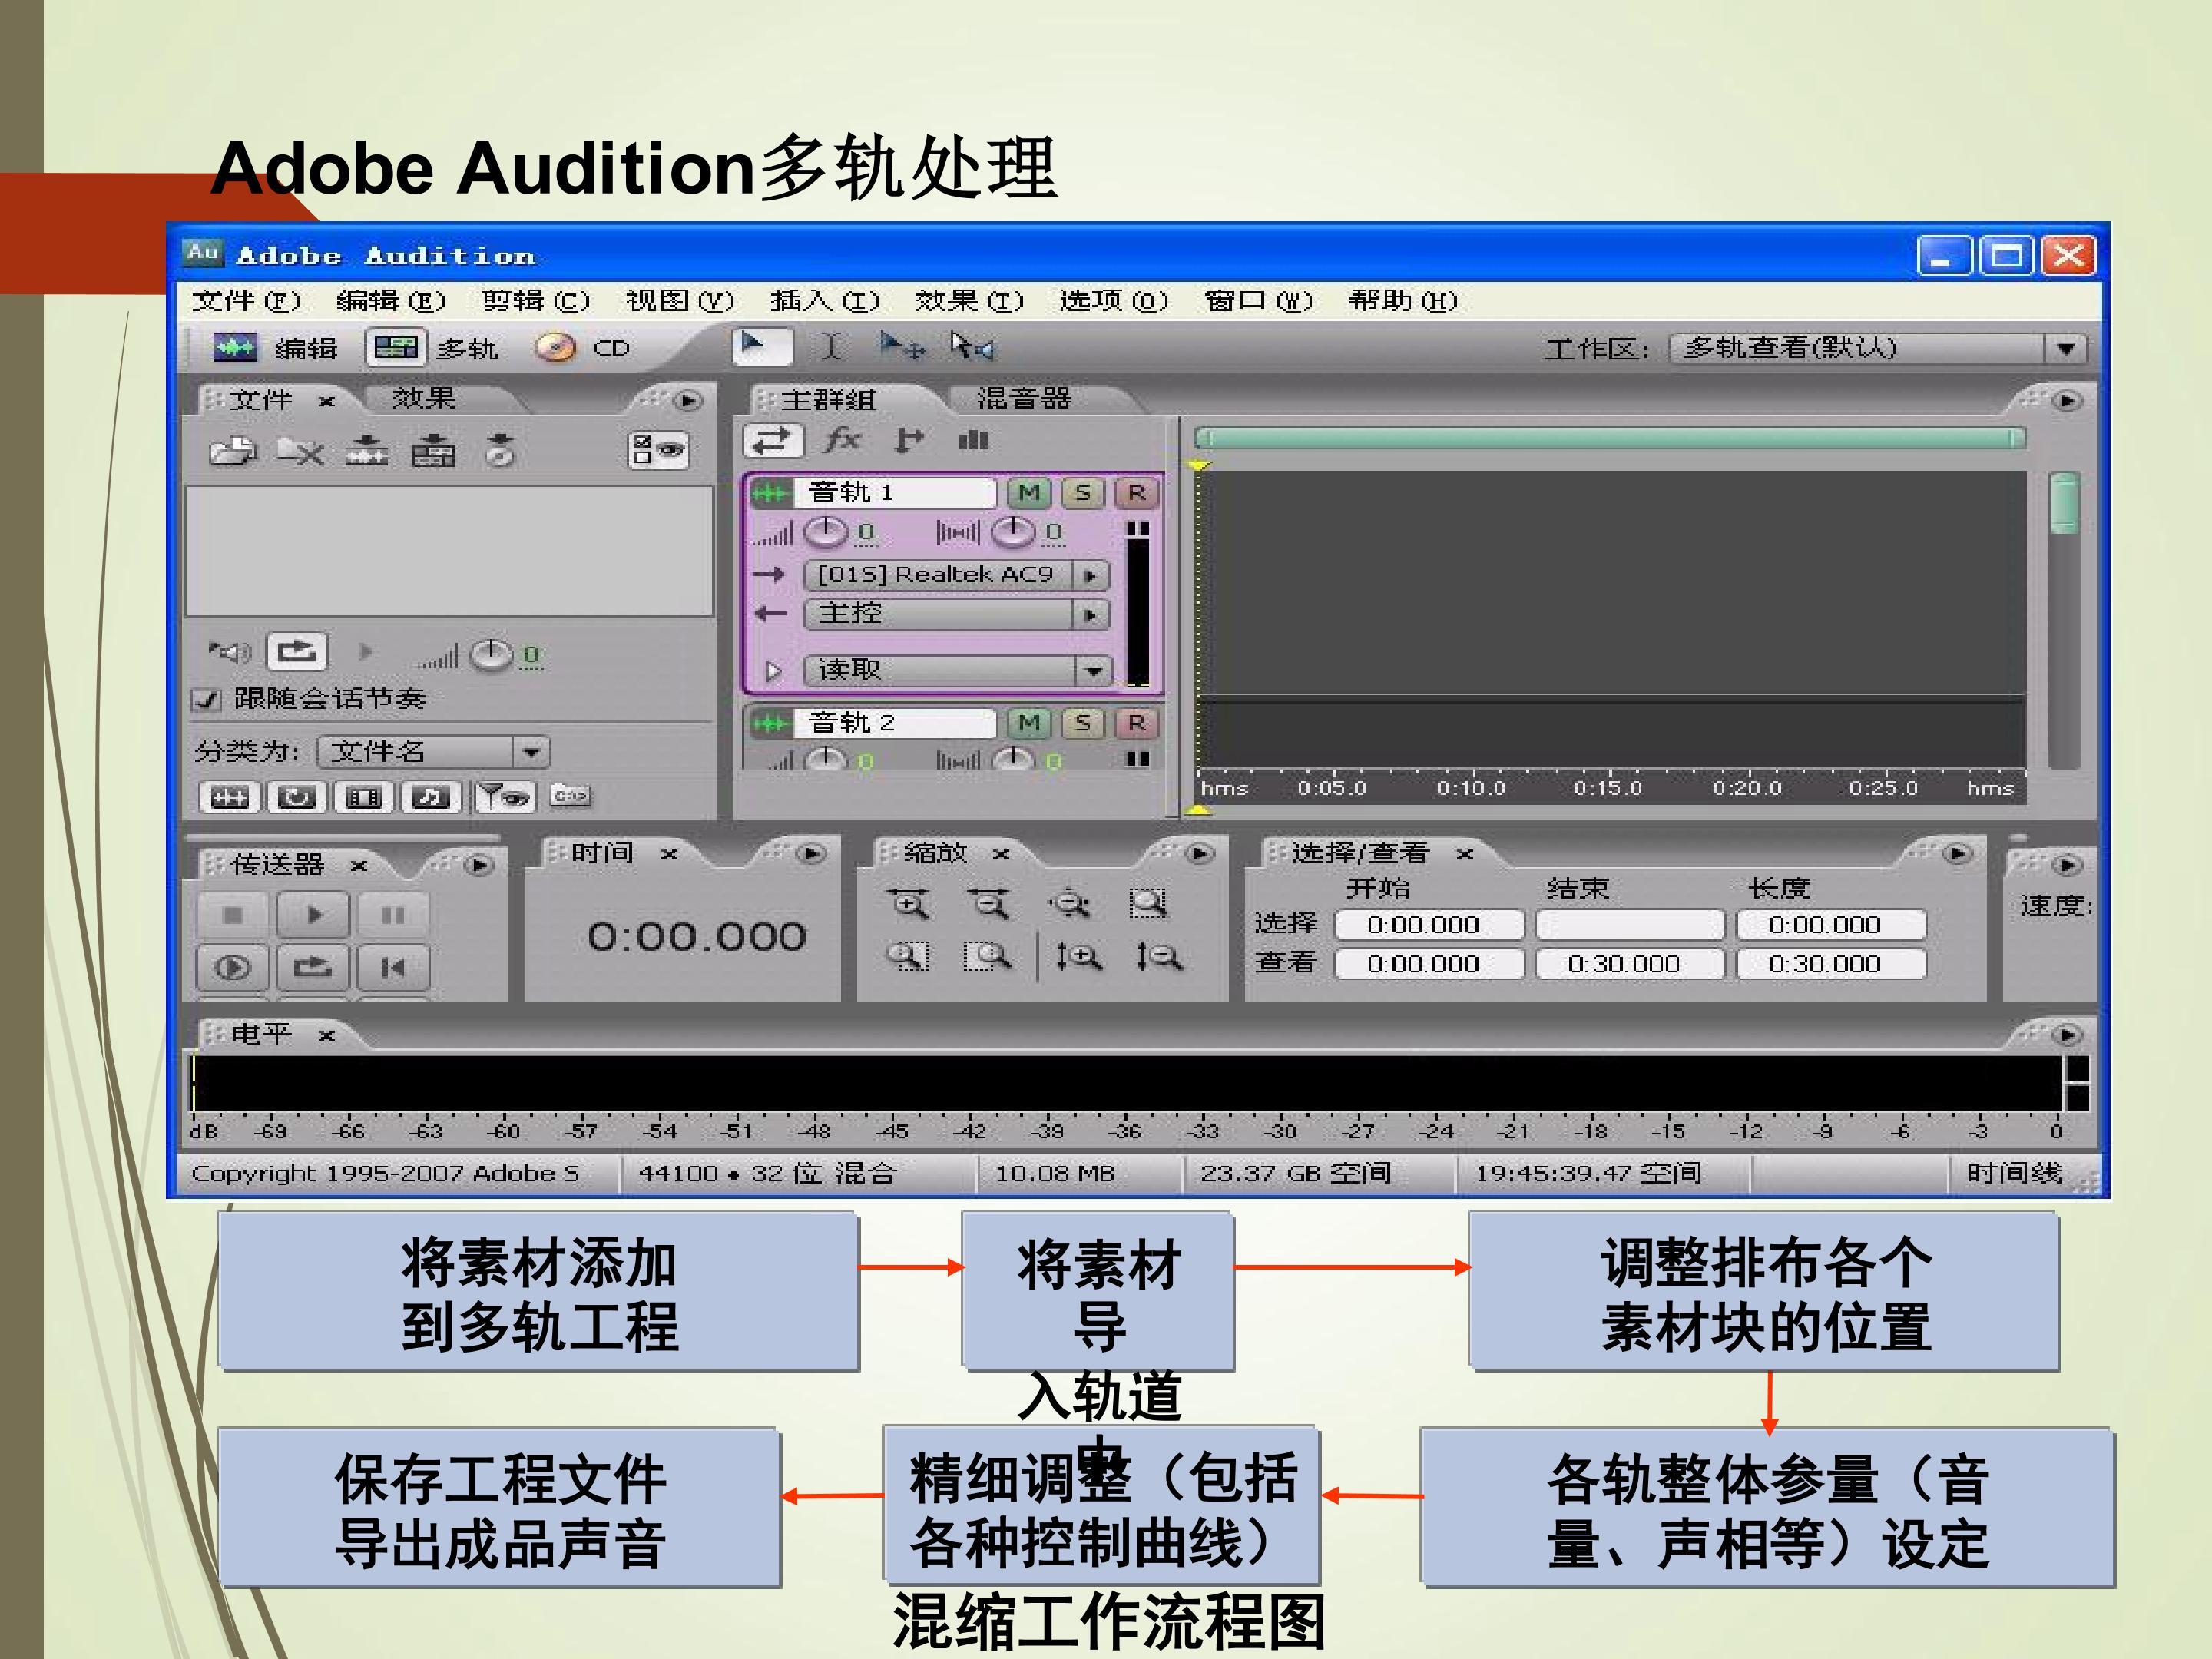This screenshot has width=2212, height=1659.
Task: Click Zoom In Vertically icon
Action: (1079, 958)
